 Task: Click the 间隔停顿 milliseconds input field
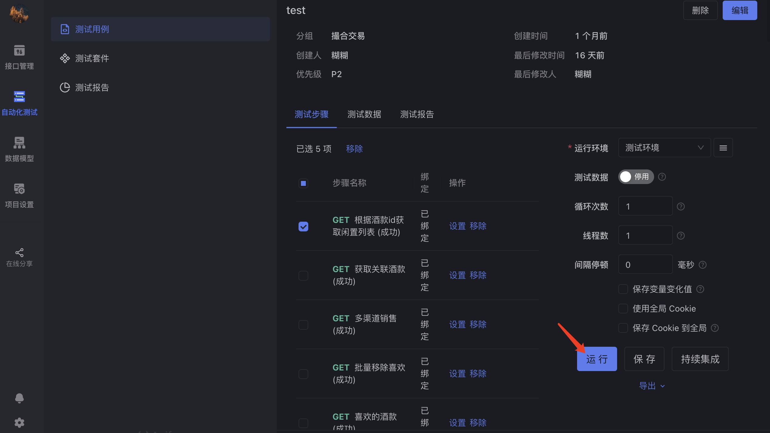tap(645, 265)
